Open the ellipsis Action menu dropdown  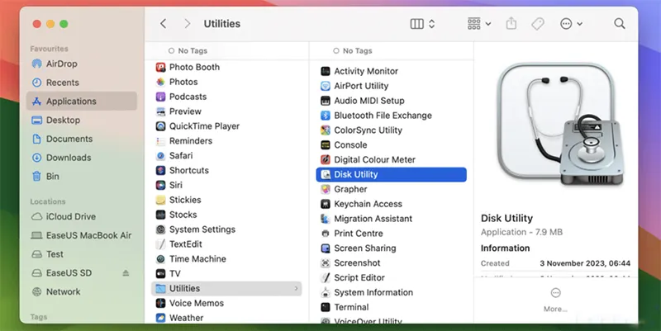pos(571,24)
